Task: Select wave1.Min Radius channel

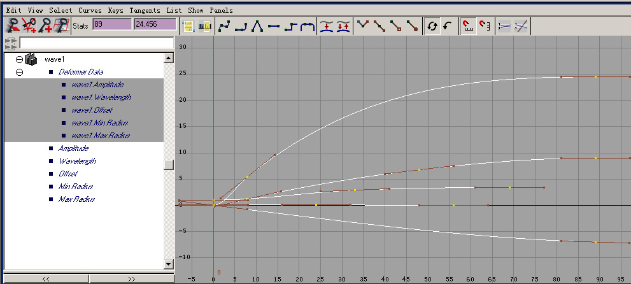Action: click(99, 123)
